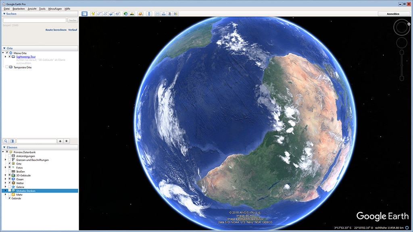The height and width of the screenshot is (232, 413).
Task: Collapse the Suchen panel
Action: point(4,14)
